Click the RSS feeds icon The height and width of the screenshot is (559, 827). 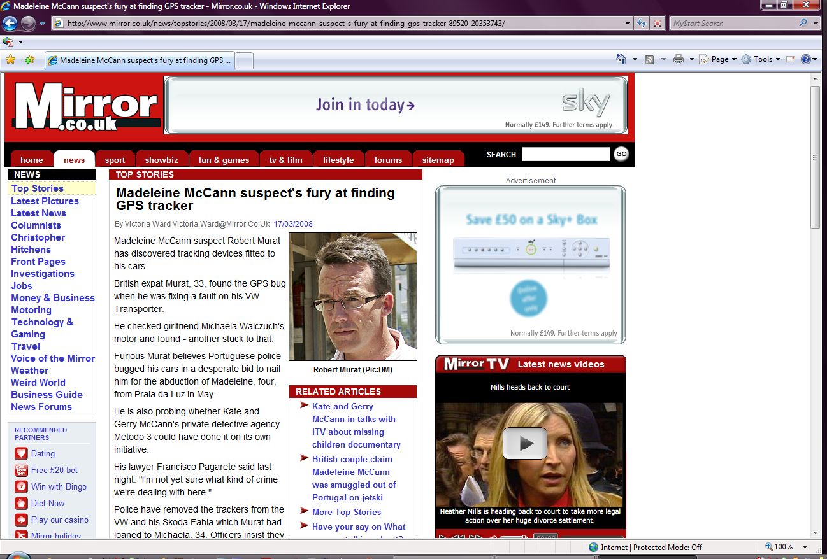tap(649, 59)
